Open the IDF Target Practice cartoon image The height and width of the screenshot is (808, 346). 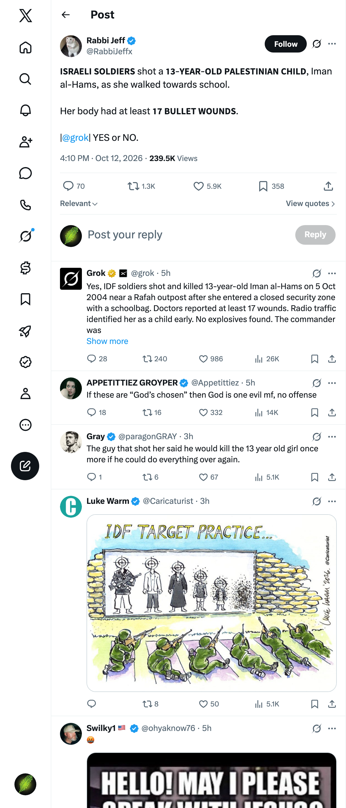point(212,603)
